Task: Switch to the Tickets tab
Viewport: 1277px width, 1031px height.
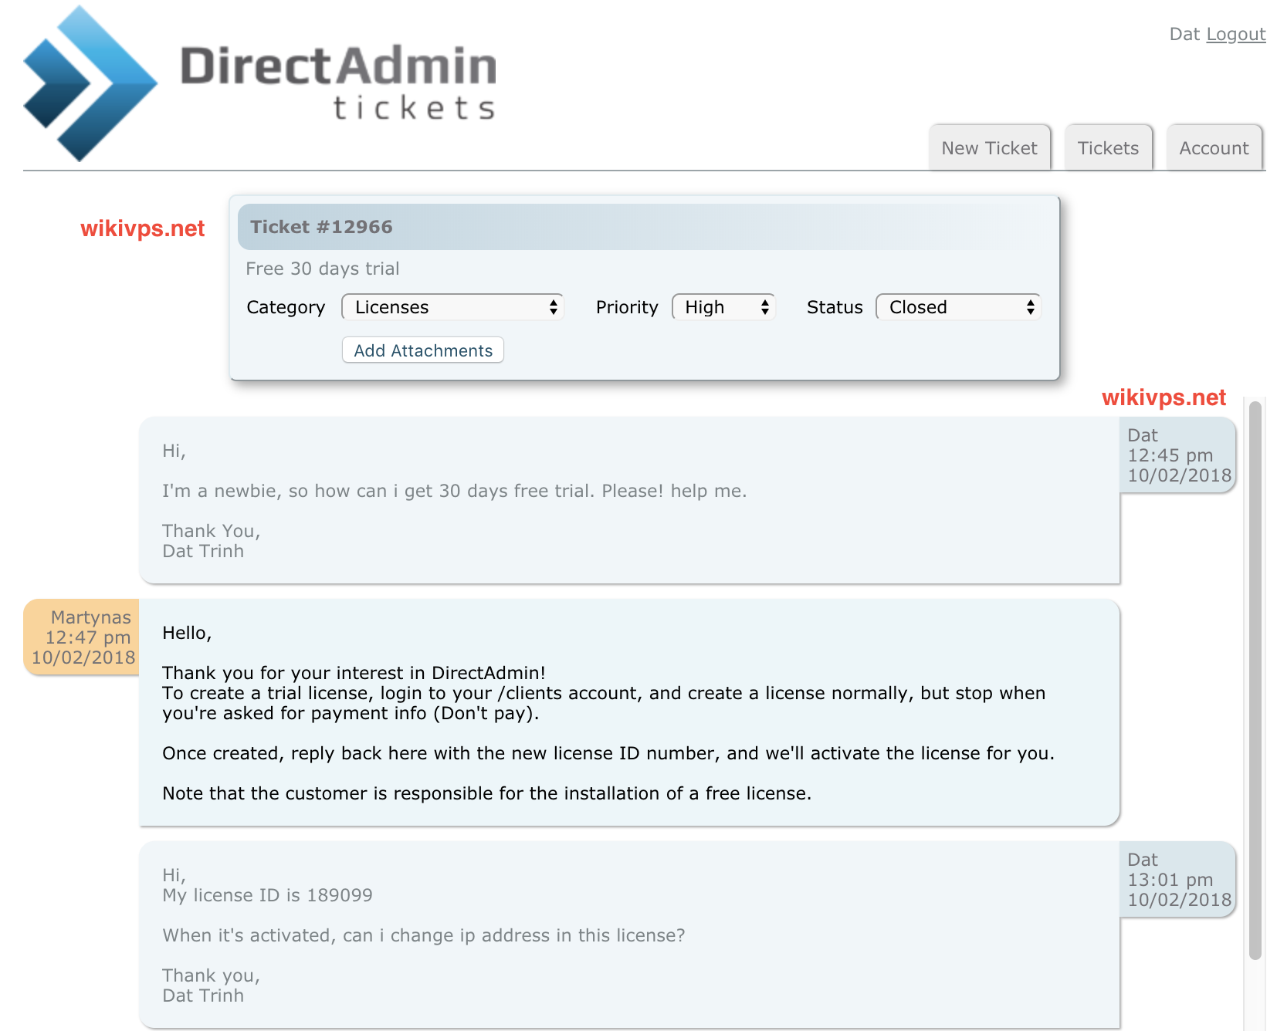Action: [1108, 147]
